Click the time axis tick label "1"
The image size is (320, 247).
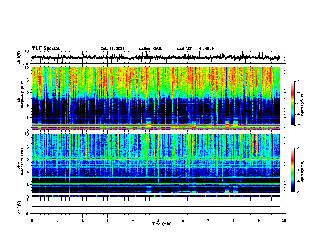pyautogui.click(x=57, y=220)
